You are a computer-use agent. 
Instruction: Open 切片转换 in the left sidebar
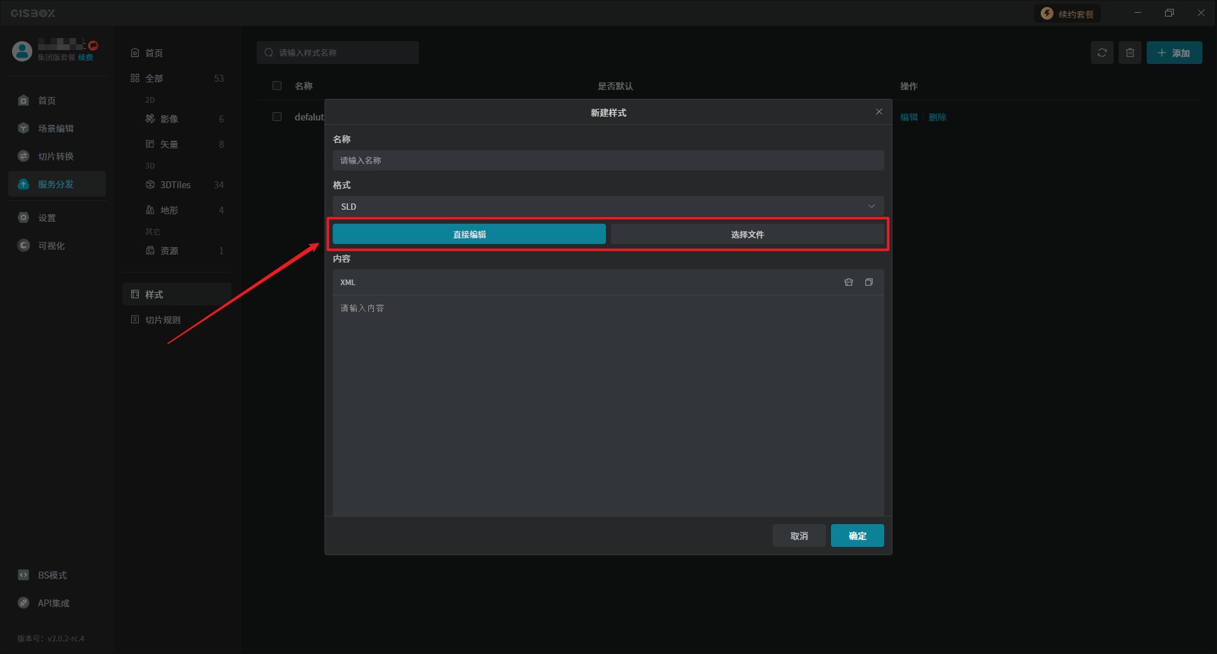point(56,157)
